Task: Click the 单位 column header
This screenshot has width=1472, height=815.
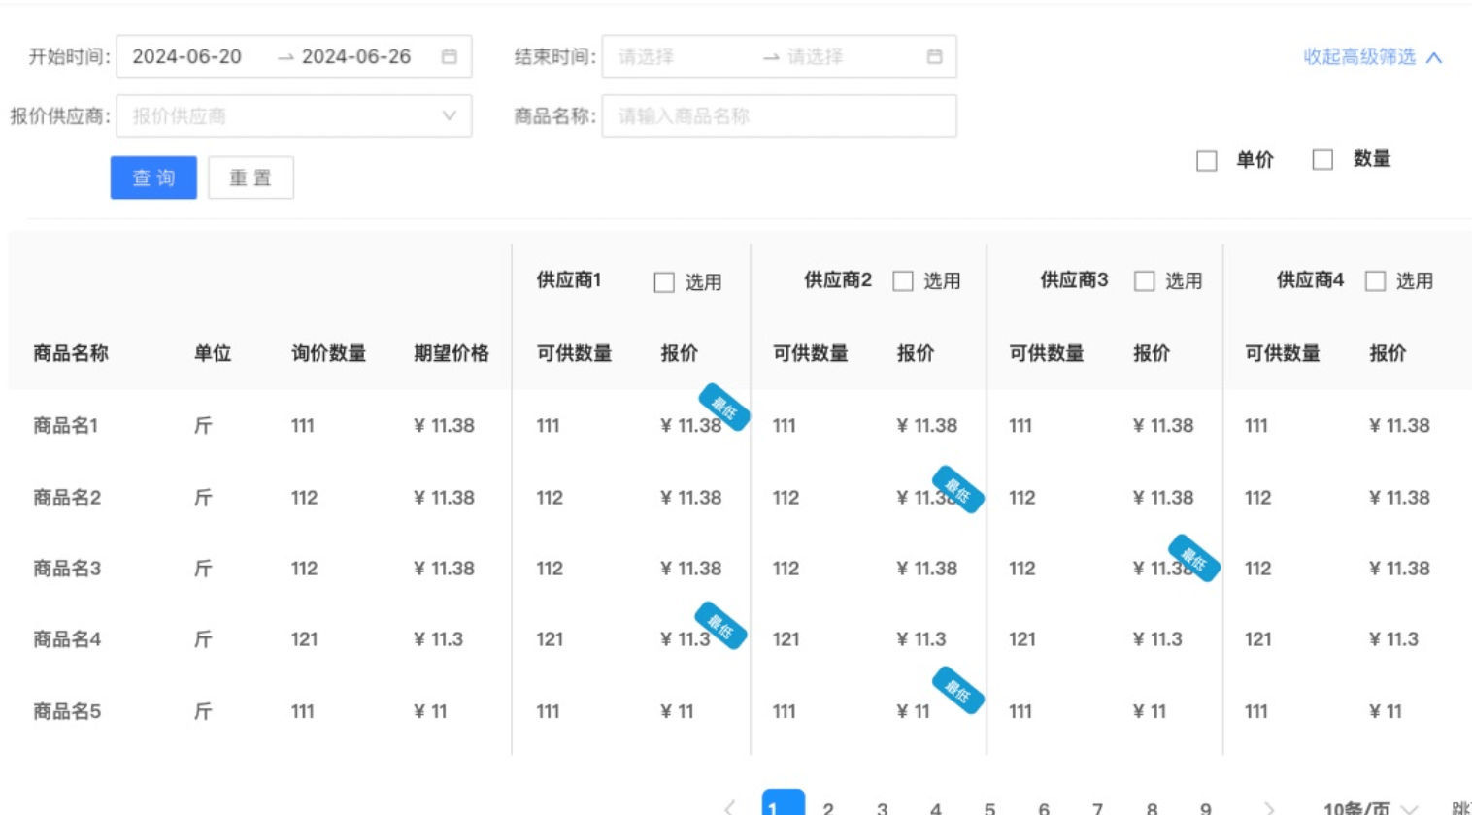Action: [213, 353]
